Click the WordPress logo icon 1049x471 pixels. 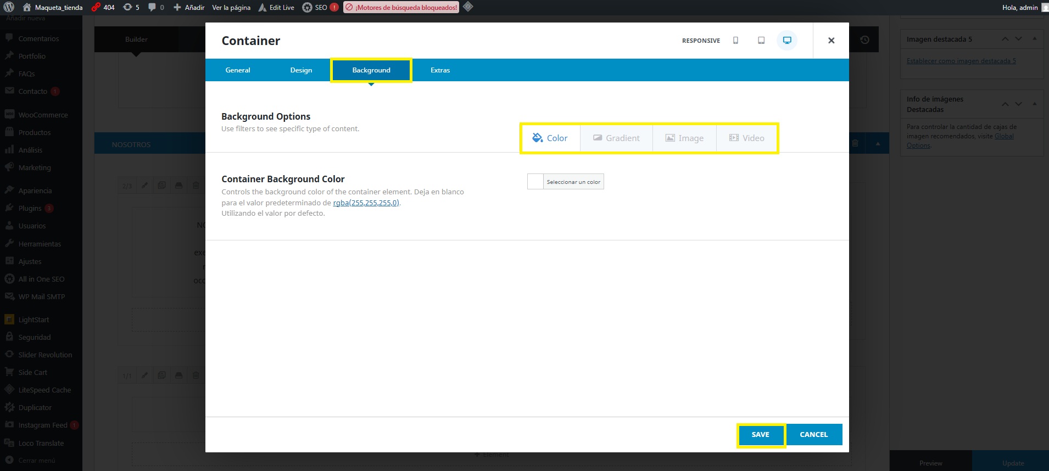tap(9, 7)
